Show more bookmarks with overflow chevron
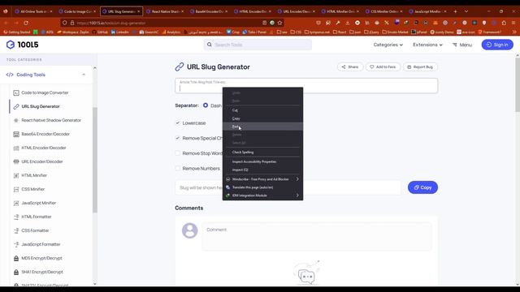Image resolution: width=520 pixels, height=292 pixels. click(x=514, y=32)
